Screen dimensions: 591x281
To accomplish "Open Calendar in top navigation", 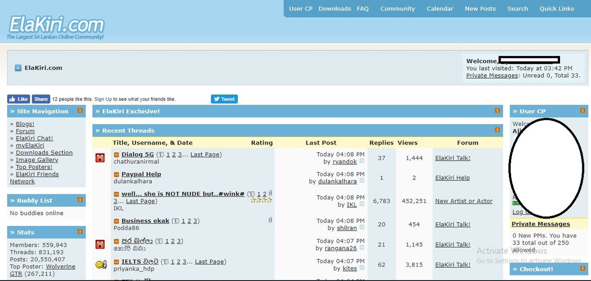I will pyautogui.click(x=440, y=9).
